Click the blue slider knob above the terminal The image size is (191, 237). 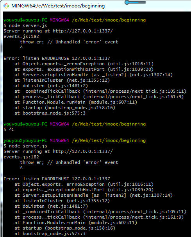(x=127, y=2)
